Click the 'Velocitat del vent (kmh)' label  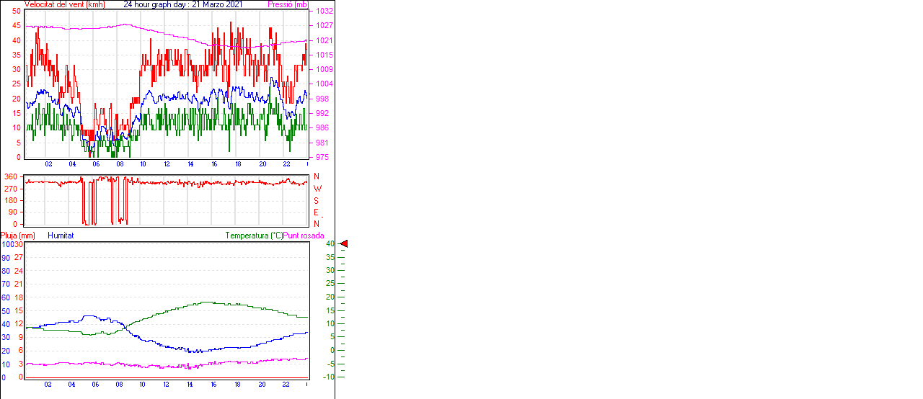[x=64, y=4]
